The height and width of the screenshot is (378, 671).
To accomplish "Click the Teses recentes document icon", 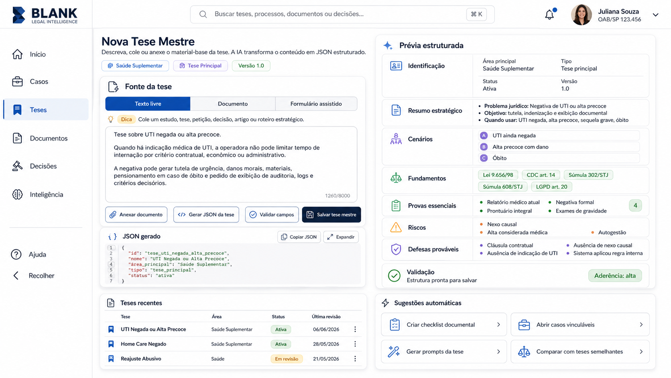I will pyautogui.click(x=111, y=303).
